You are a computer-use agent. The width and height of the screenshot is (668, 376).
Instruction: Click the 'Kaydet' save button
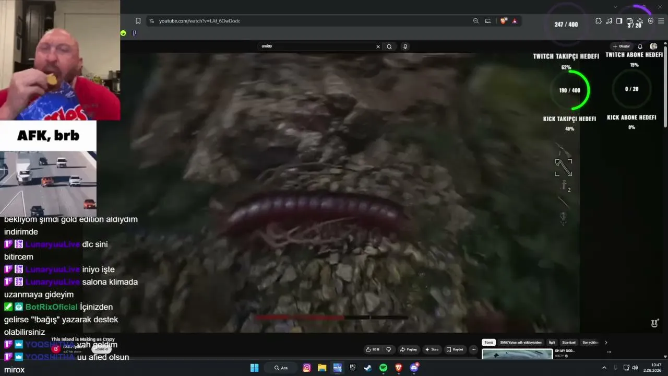pyautogui.click(x=455, y=349)
